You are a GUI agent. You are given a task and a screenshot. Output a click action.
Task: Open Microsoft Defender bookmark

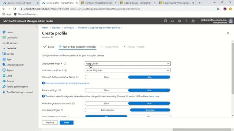click(25, 14)
